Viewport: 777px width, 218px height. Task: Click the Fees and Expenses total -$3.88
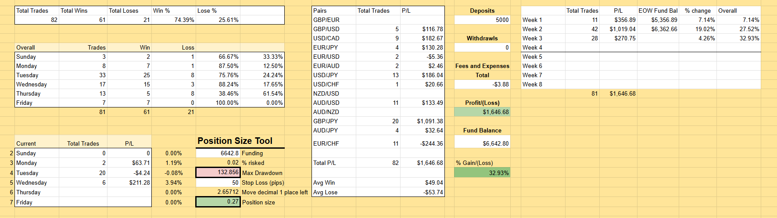click(482, 84)
